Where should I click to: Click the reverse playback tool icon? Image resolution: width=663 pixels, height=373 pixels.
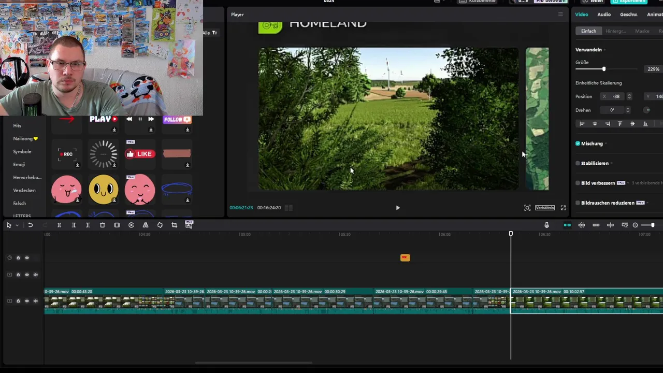(x=131, y=225)
